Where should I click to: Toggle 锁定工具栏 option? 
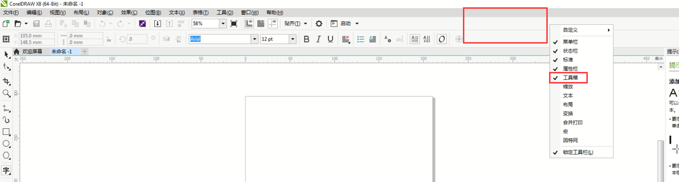(578, 152)
